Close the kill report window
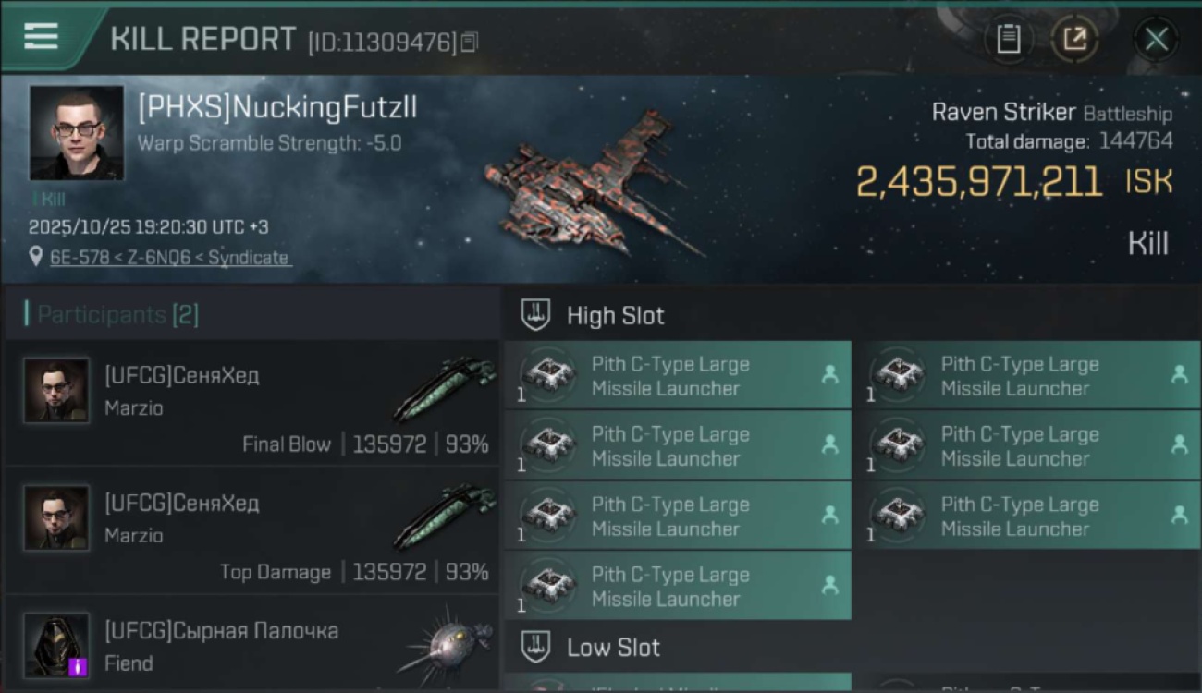 pyautogui.click(x=1156, y=39)
